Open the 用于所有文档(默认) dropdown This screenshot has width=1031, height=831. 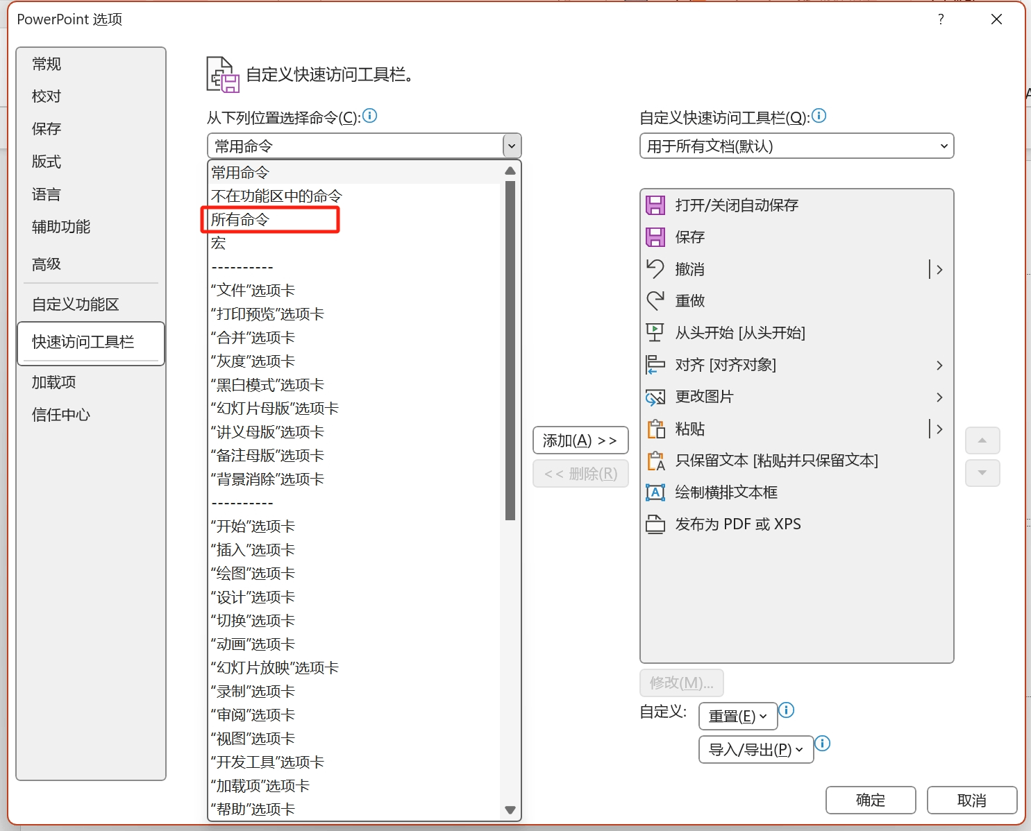point(796,146)
